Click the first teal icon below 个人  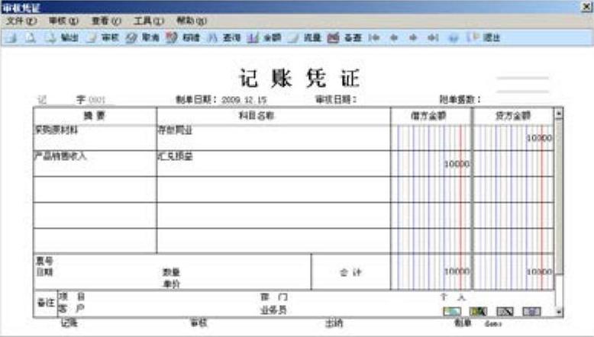(452, 311)
